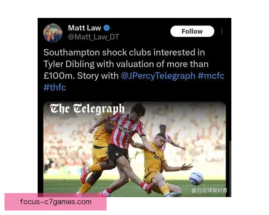Open Matt Law's profile avatar

pos(52,33)
